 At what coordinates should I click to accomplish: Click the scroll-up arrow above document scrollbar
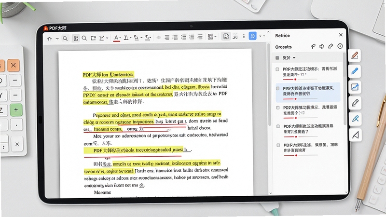pyautogui.click(x=268, y=32)
